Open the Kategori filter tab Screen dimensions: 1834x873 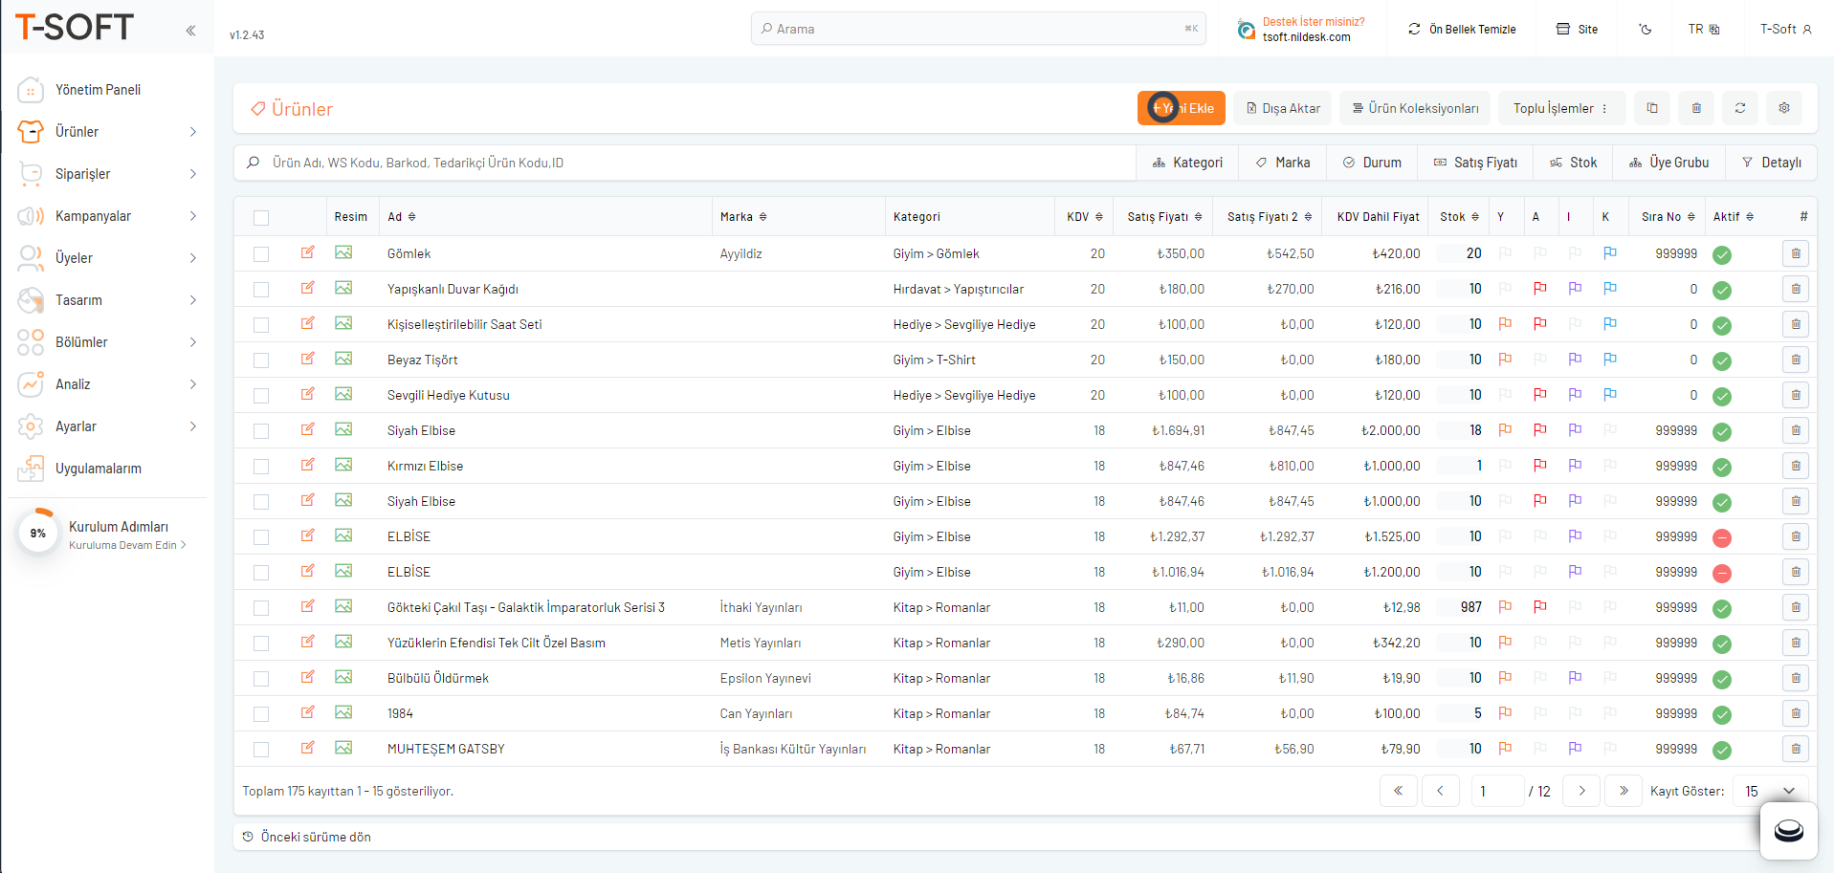(x=1187, y=163)
